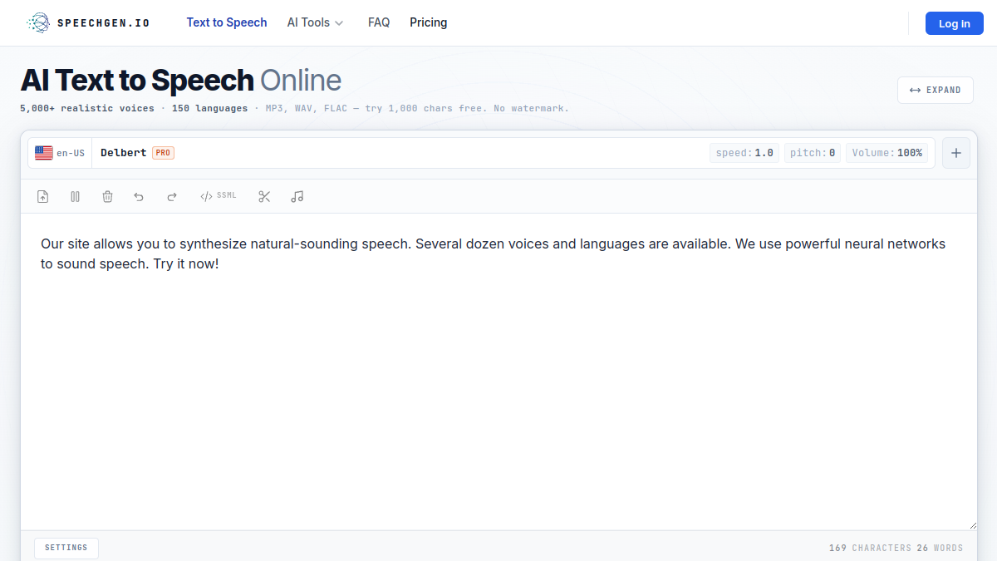The height and width of the screenshot is (561, 997).
Task: Open the SETTINGS button below editor
Action: 66,548
